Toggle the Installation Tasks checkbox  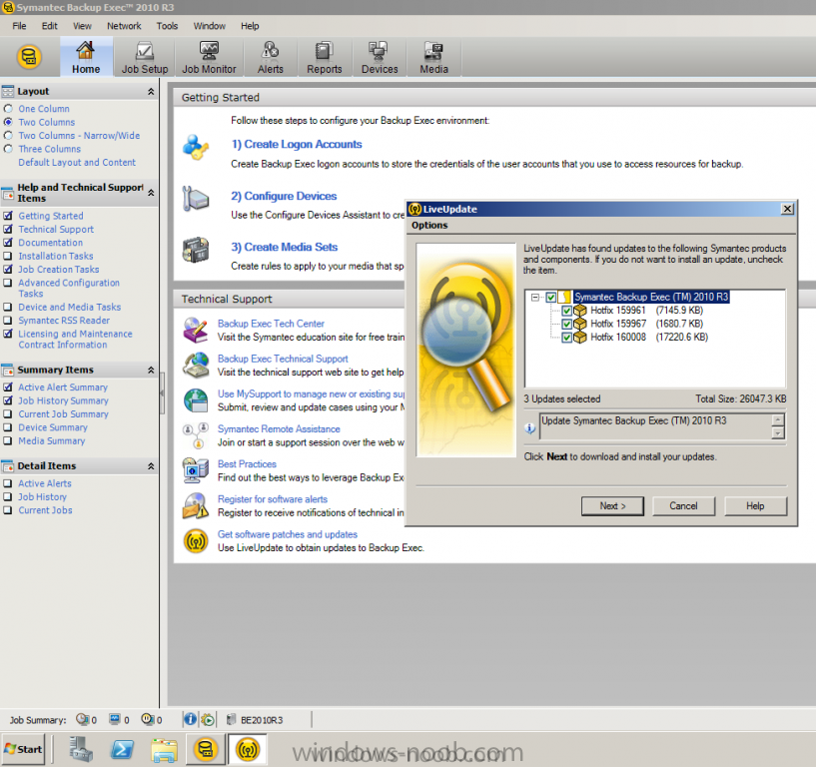8,256
